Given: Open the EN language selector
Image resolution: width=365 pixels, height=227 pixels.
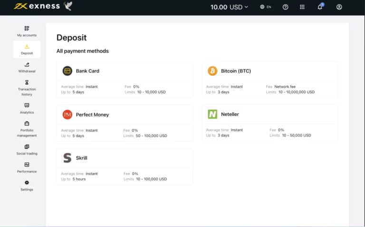Looking at the screenshot, I should tap(266, 7).
